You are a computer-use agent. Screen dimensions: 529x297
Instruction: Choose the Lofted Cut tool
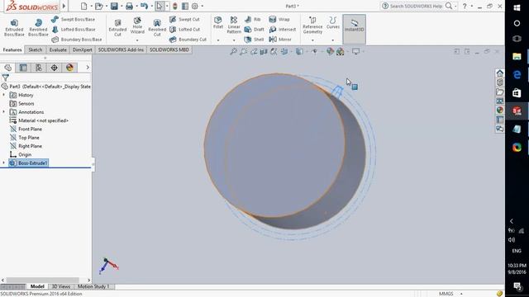pyautogui.click(x=184, y=30)
